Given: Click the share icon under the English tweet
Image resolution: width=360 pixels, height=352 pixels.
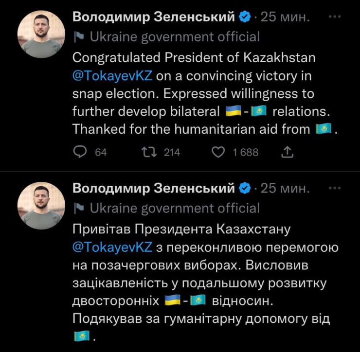Looking at the screenshot, I should coord(288,152).
